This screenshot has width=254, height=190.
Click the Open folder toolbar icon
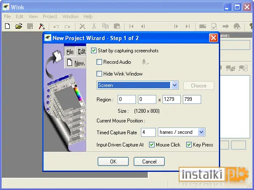tap(19, 26)
